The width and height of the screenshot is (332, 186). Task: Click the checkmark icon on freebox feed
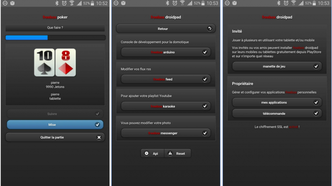pyautogui.click(x=205, y=79)
